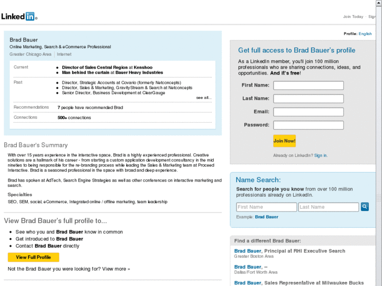This screenshot has height=286, width=382.
Task: Open Brad Bauer, Milwaukee Bucks Sales Representative
Action: (x=298, y=283)
